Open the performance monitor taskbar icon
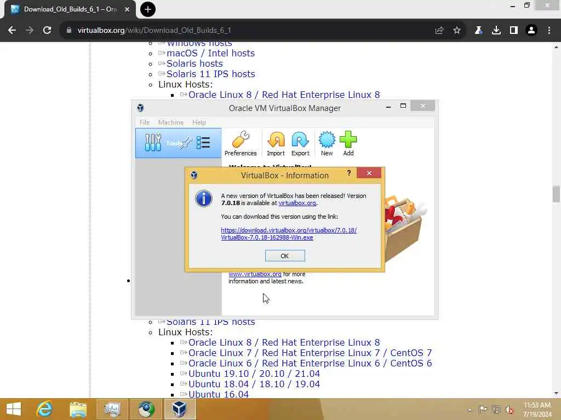The width and height of the screenshot is (561, 420). point(112,409)
